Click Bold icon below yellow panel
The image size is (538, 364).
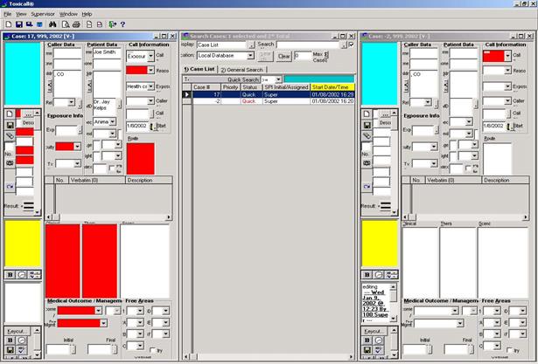(9, 274)
